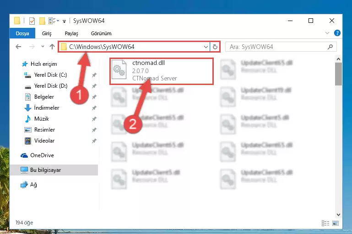This screenshot has width=352, height=234.
Task: Click the pin icon beside Yerel Disk (D:)
Action: 94,86
